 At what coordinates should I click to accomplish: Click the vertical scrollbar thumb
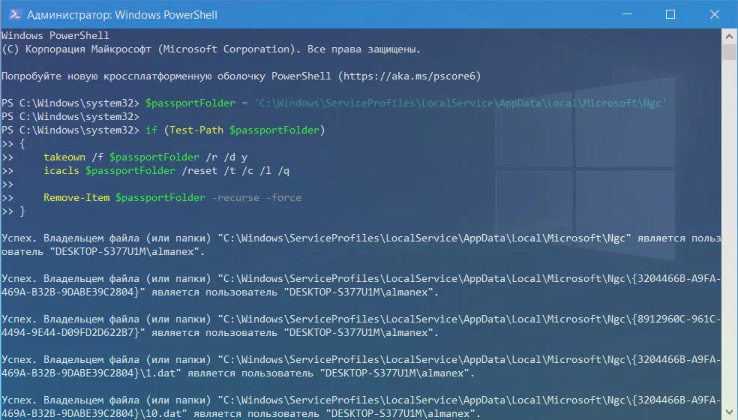[730, 52]
